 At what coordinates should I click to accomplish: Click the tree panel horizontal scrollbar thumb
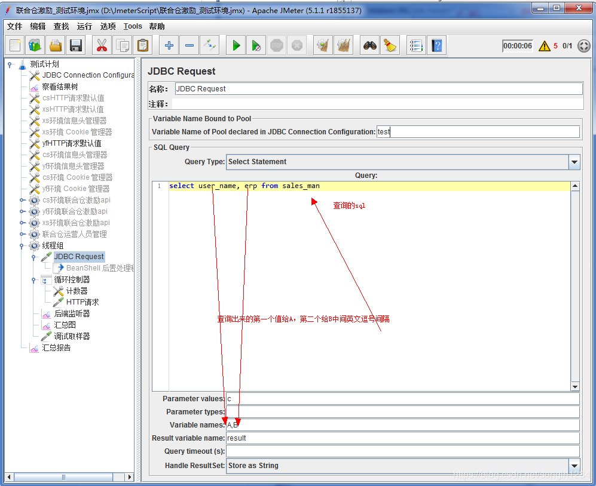point(63,477)
